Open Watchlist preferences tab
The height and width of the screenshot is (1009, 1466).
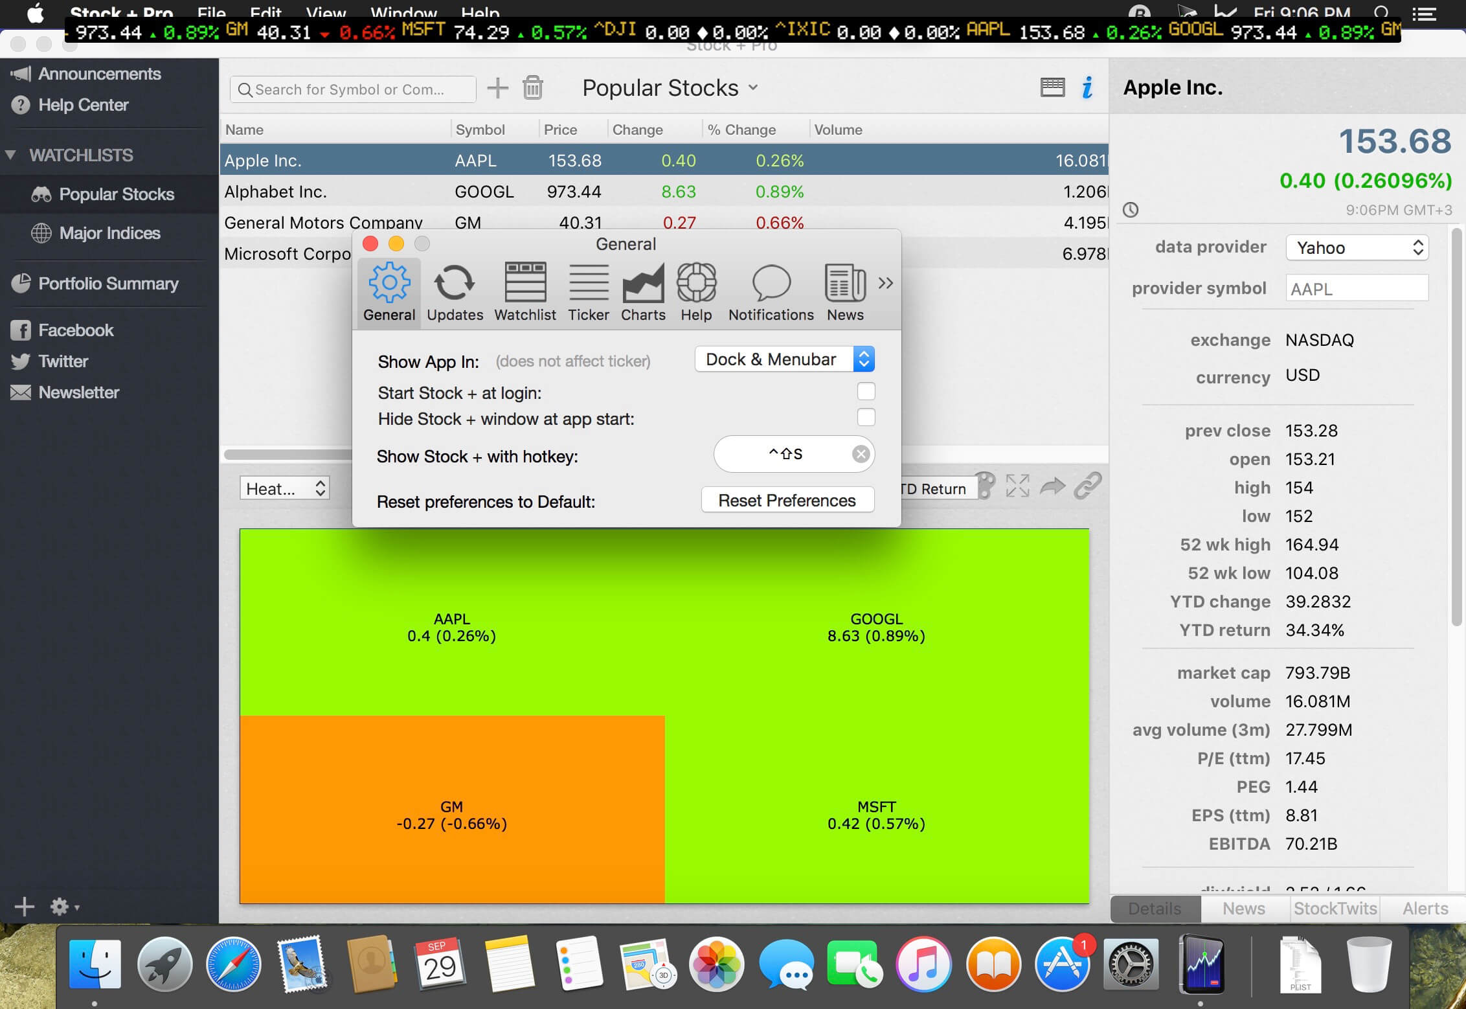(525, 292)
